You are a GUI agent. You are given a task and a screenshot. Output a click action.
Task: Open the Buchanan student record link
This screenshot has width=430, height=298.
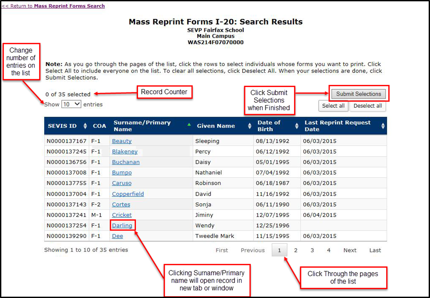coord(126,162)
